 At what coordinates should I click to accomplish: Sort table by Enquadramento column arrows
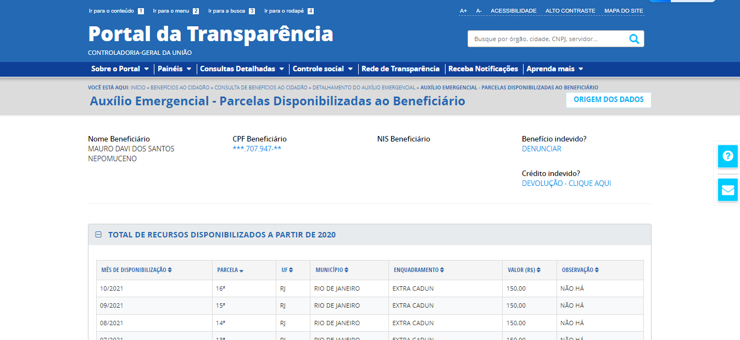pos(442,270)
